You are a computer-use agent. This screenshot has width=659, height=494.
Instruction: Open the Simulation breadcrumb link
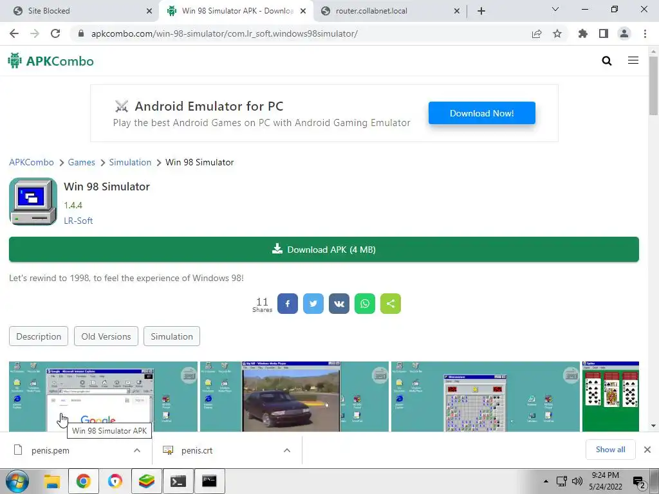pyautogui.click(x=130, y=162)
